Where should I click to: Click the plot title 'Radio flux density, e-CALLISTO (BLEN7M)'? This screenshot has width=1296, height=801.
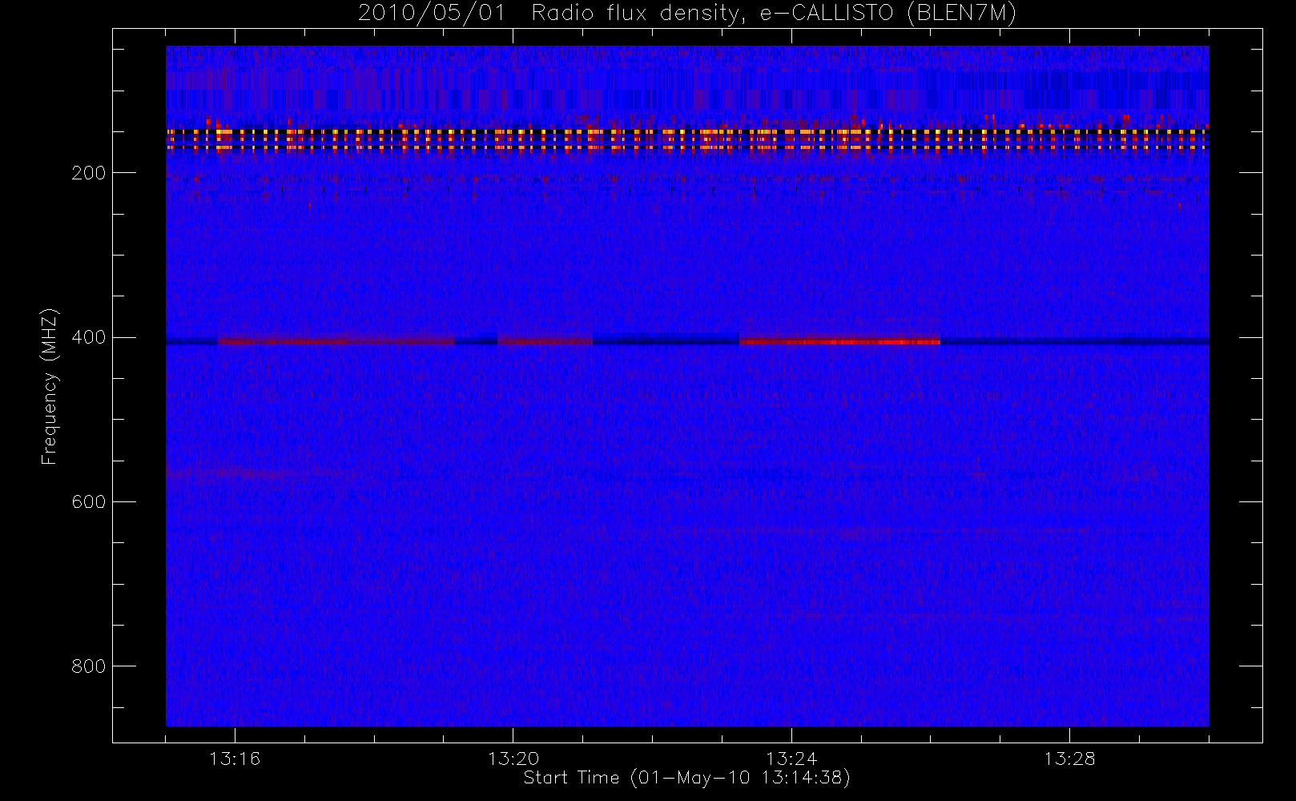[x=774, y=14]
